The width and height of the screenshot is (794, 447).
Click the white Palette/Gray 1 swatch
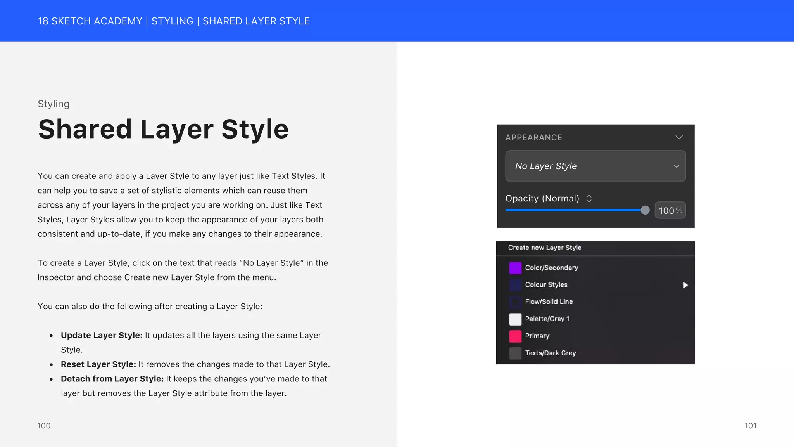[x=515, y=319]
